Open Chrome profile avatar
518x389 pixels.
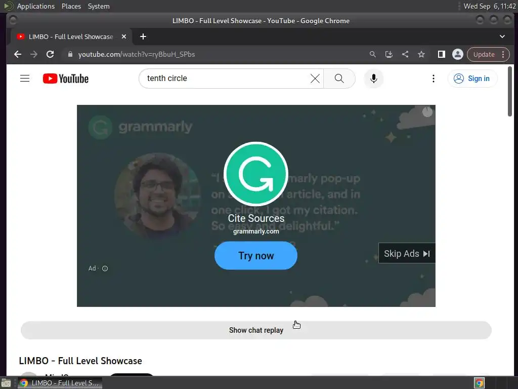(x=457, y=54)
